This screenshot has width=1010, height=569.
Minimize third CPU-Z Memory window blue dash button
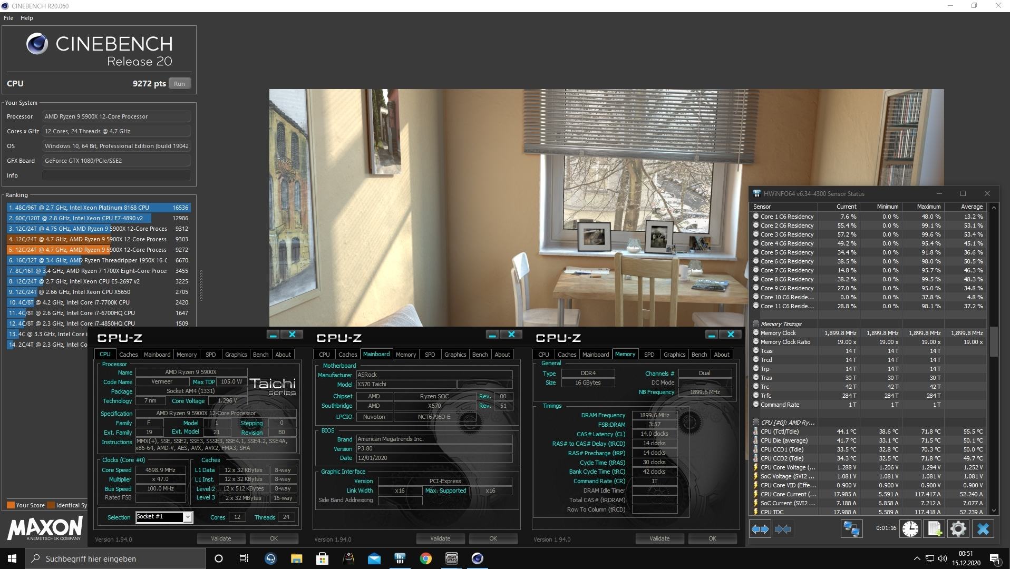[x=711, y=335]
